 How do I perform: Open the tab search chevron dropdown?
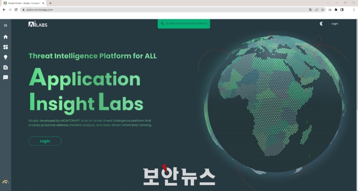[x=328, y=3]
